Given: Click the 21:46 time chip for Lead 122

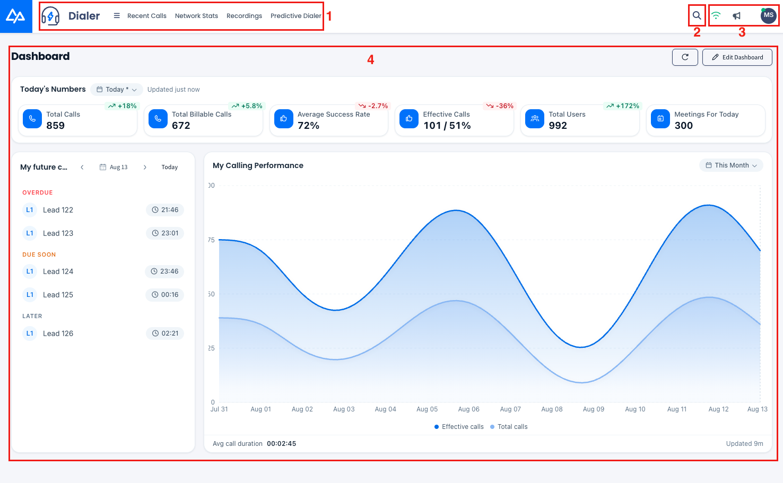Looking at the screenshot, I should (x=165, y=210).
